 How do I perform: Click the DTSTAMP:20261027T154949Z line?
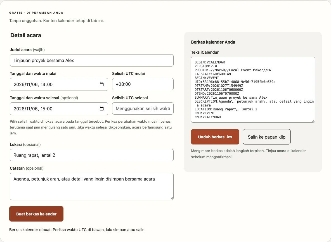pos(219,86)
